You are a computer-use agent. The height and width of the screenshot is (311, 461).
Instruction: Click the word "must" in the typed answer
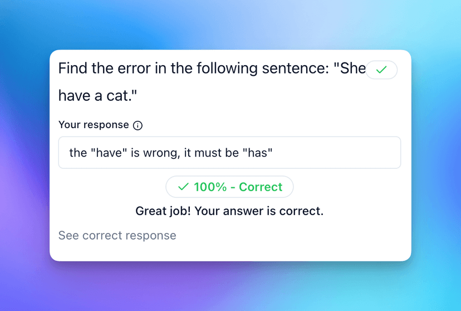point(209,153)
